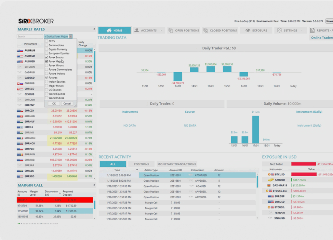333x240 pixels.
Task: Uncheck the Forex Exotics checkbox
Action: coord(47,57)
